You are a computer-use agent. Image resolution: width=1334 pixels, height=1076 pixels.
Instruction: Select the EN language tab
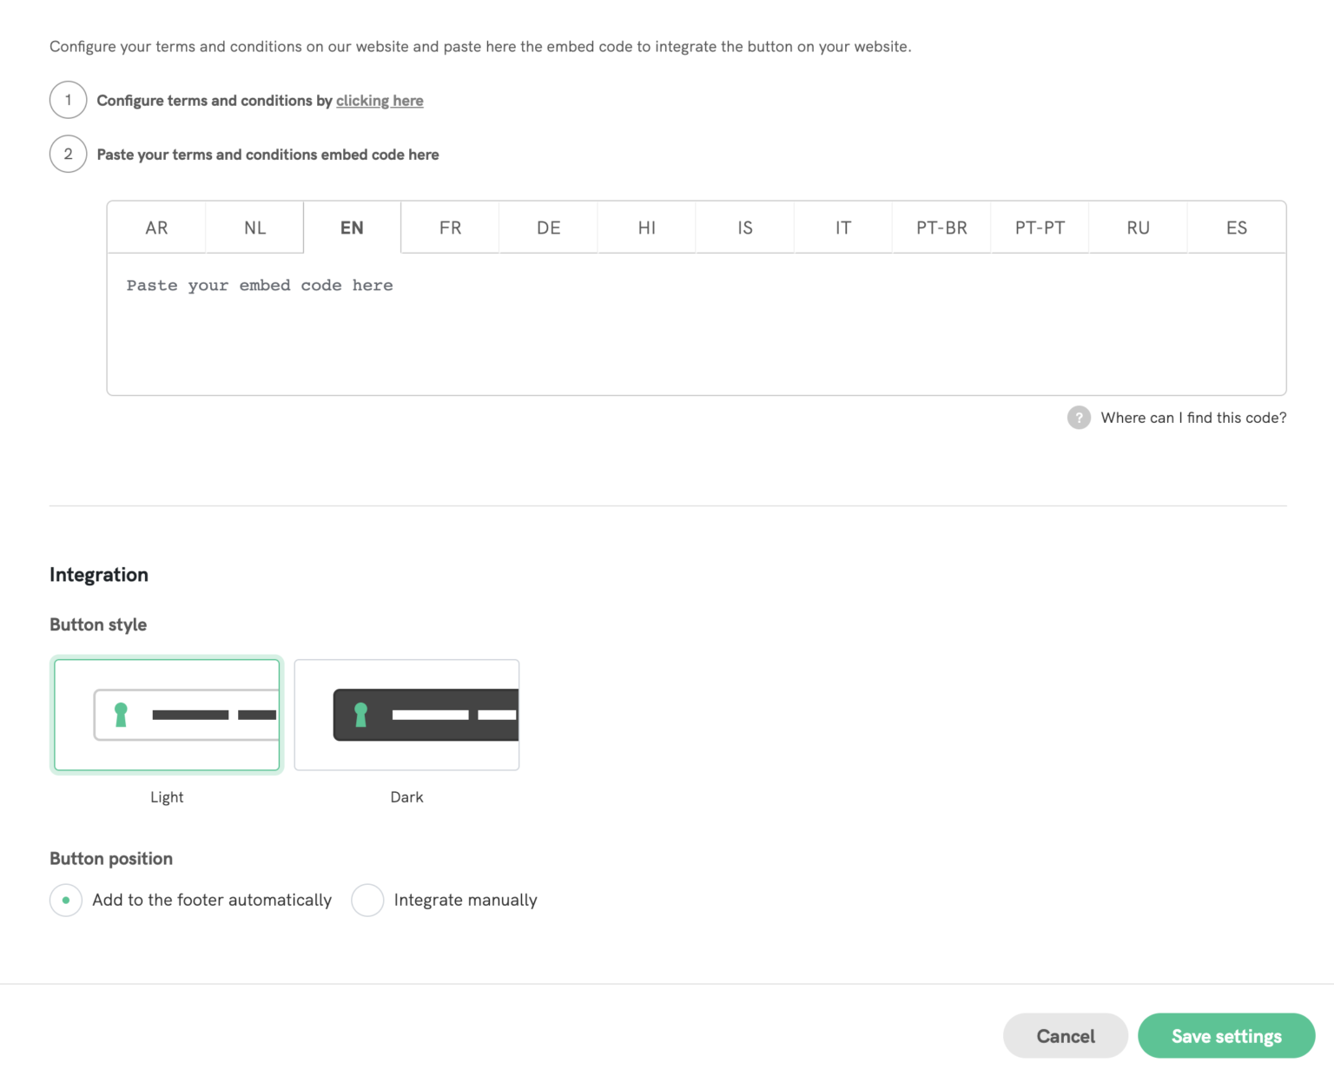352,228
